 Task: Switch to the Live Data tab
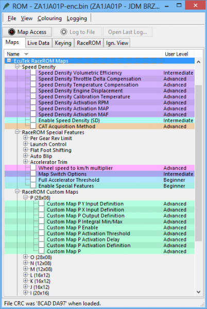pos(39,43)
